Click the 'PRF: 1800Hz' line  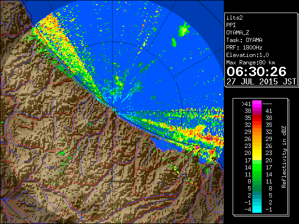pos(244,48)
